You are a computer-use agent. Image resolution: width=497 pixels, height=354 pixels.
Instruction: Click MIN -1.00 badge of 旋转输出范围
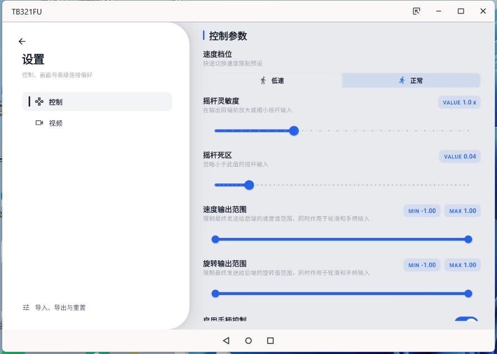point(422,265)
